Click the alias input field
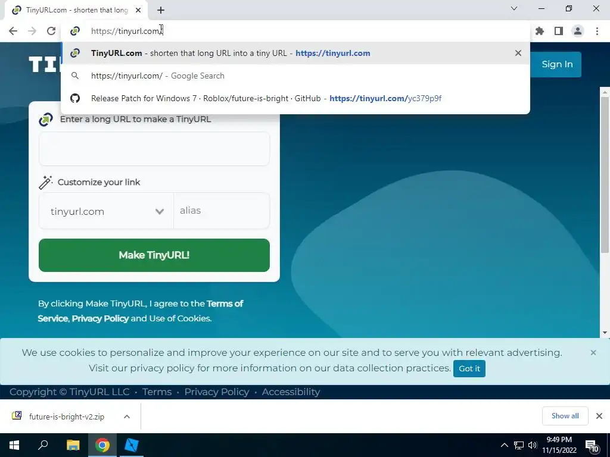610x457 pixels. (222, 211)
